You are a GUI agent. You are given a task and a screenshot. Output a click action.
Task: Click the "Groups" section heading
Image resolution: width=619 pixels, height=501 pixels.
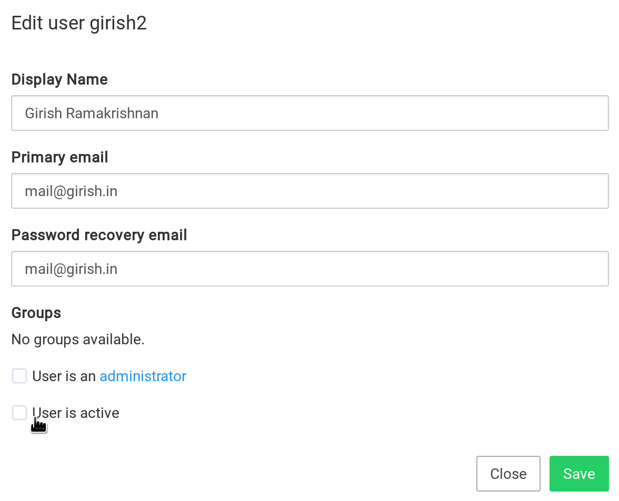36,313
